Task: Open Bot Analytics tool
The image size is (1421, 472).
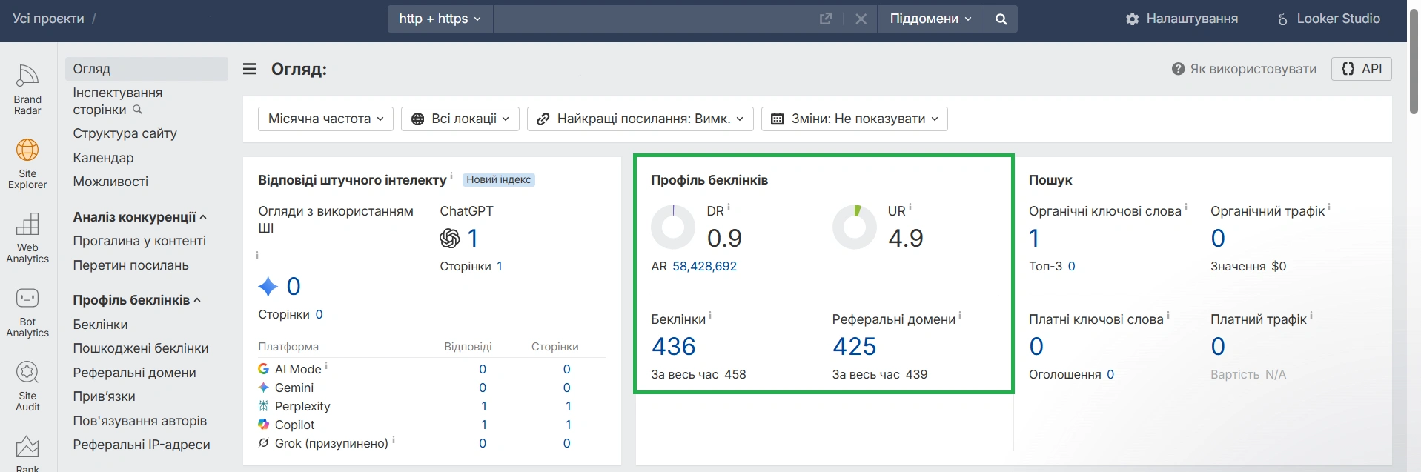Action: pyautogui.click(x=27, y=311)
